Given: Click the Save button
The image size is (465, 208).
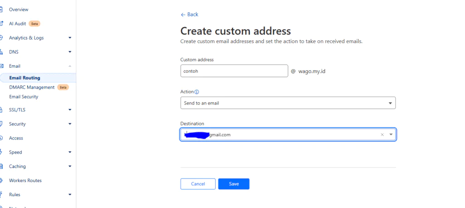Looking at the screenshot, I should 233,184.
